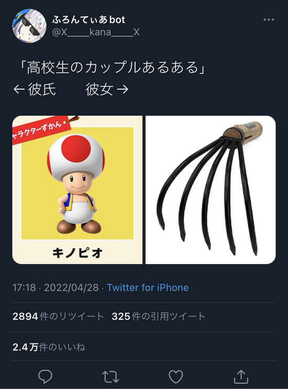Tap the ←彼氏 text line
Viewport: 288px width, 389px height.
[x=35, y=89]
